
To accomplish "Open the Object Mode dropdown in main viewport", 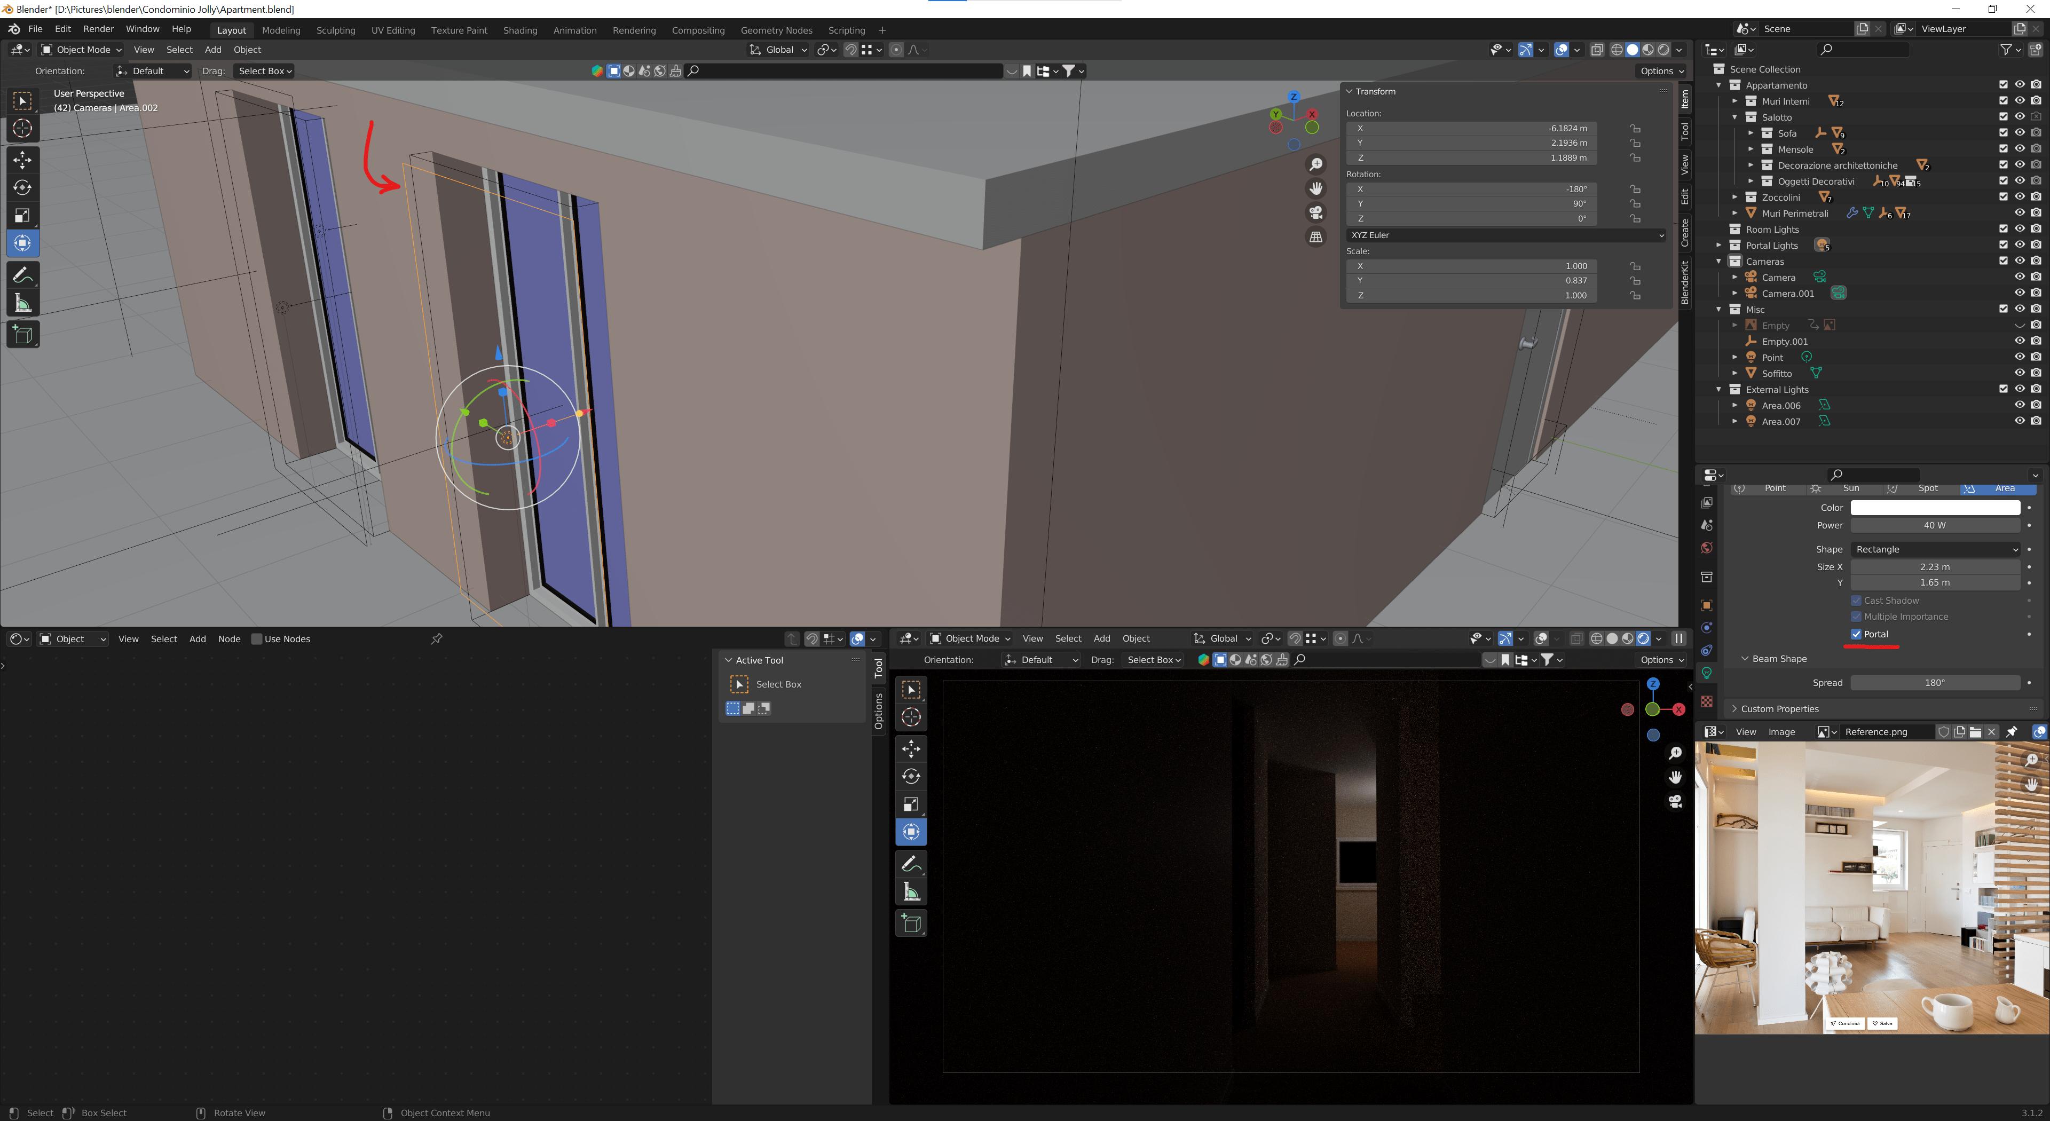I will coord(81,50).
